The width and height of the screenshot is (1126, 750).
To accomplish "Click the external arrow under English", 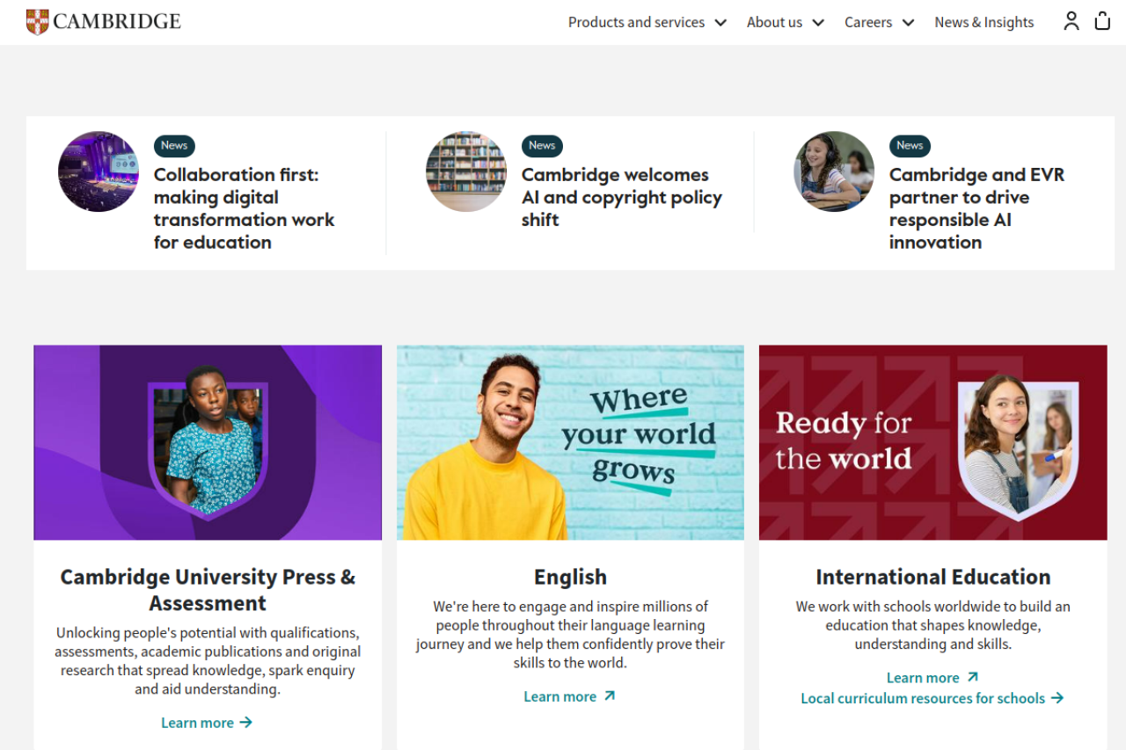I will pyautogui.click(x=610, y=696).
